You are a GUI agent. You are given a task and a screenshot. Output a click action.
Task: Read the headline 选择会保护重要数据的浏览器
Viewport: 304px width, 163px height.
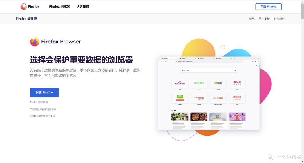[81, 60]
